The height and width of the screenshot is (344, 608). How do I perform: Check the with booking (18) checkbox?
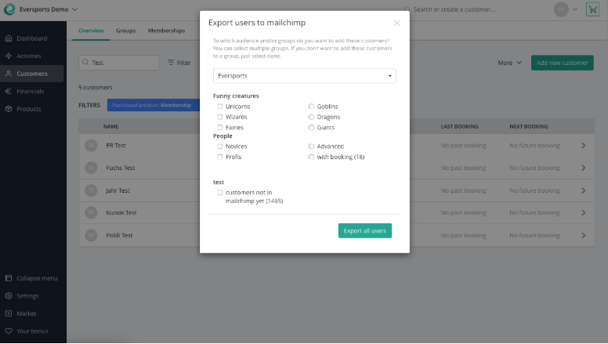pos(311,157)
